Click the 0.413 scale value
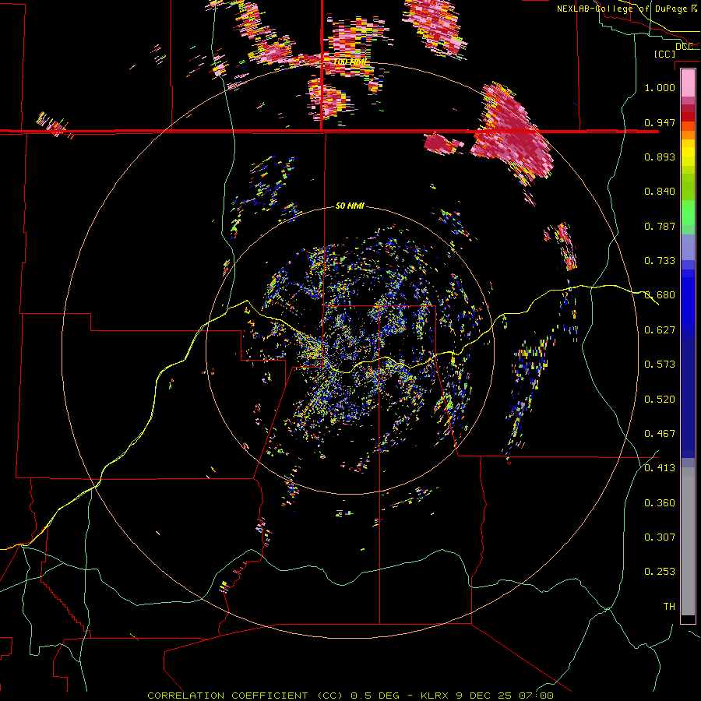This screenshot has width=701, height=701. [660, 468]
